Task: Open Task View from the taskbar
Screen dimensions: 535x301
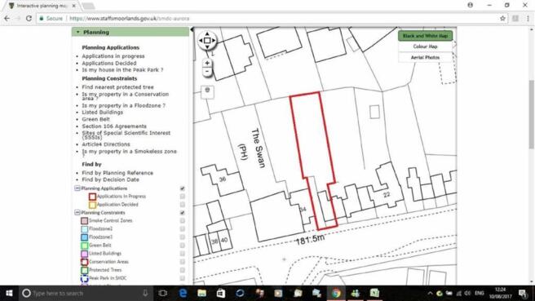Action: (163, 293)
